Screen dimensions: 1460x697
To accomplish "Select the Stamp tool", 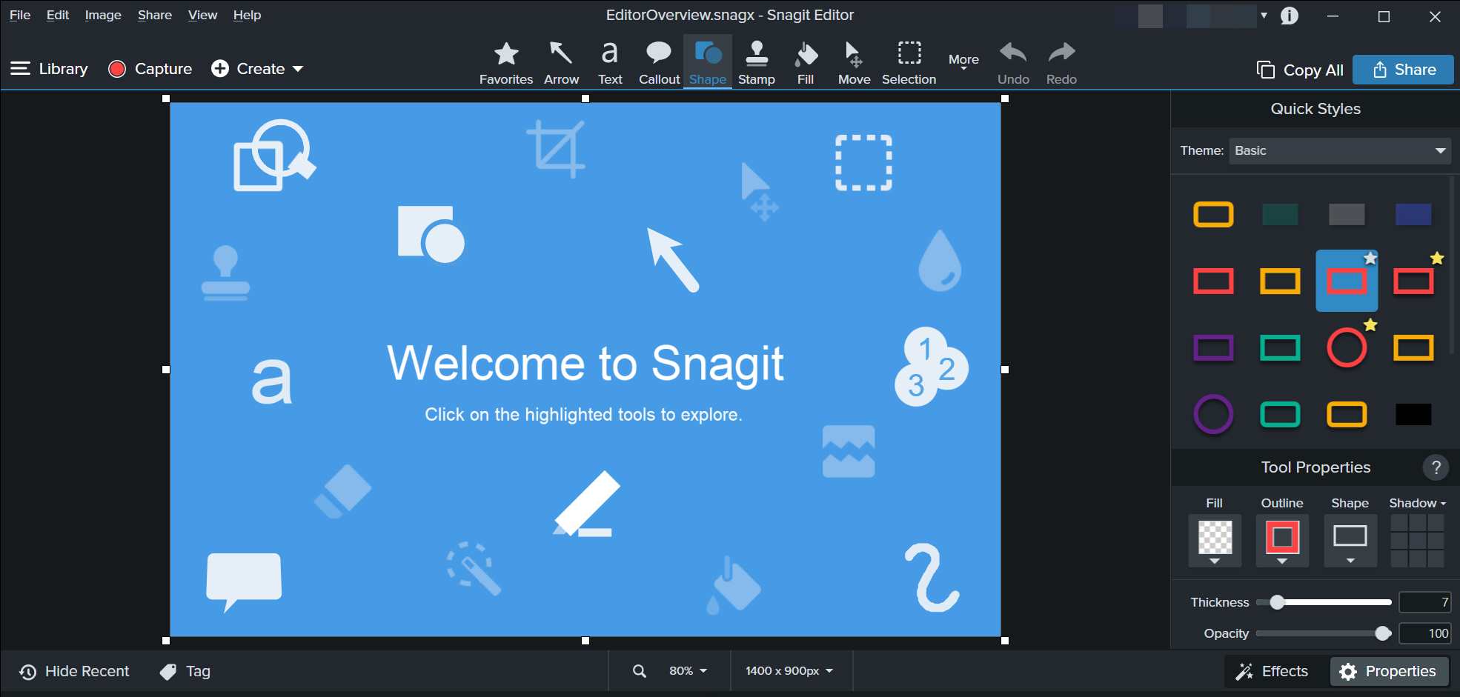I will (756, 62).
